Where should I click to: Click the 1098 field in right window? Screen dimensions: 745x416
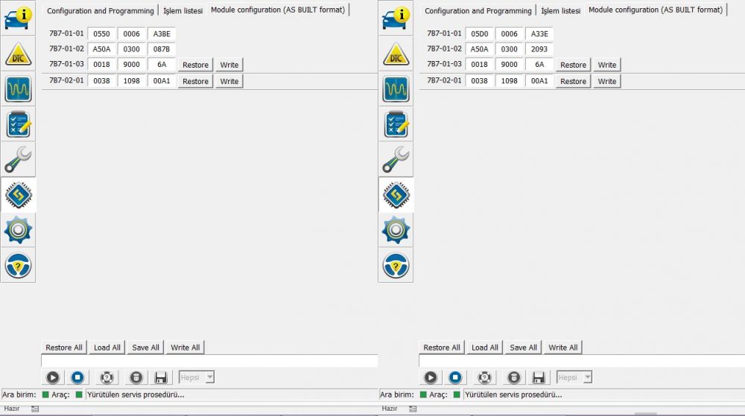click(x=510, y=80)
